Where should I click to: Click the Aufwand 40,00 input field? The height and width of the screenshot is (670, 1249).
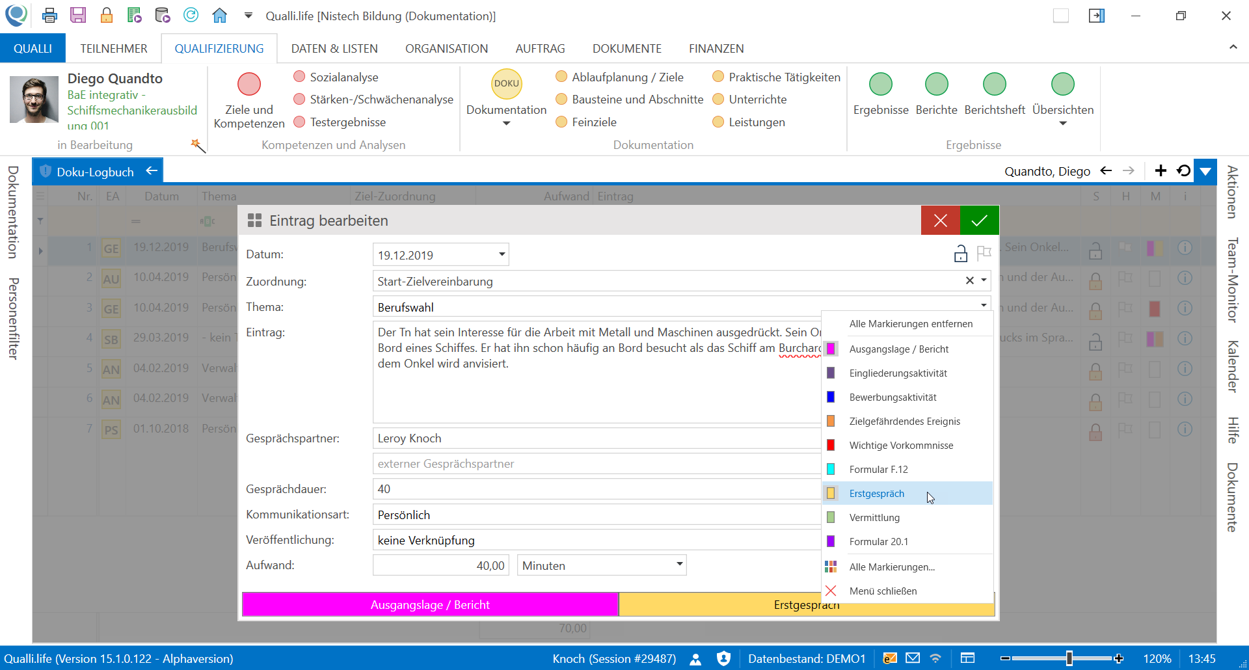[440, 565]
